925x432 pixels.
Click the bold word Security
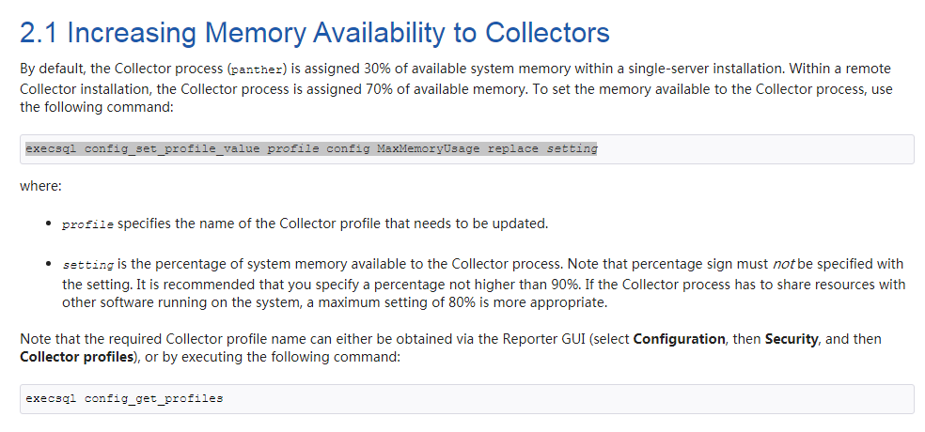[792, 339]
